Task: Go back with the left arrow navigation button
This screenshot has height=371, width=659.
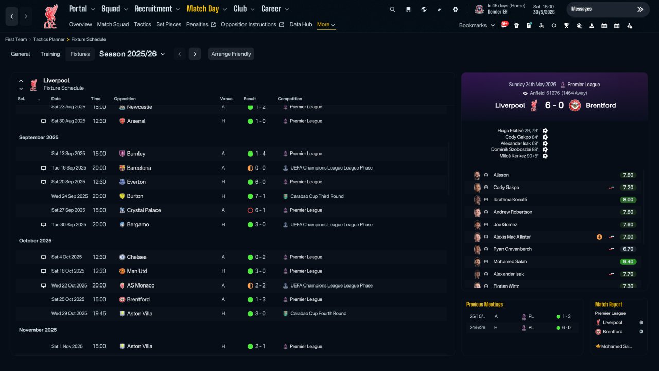Action: (12, 16)
